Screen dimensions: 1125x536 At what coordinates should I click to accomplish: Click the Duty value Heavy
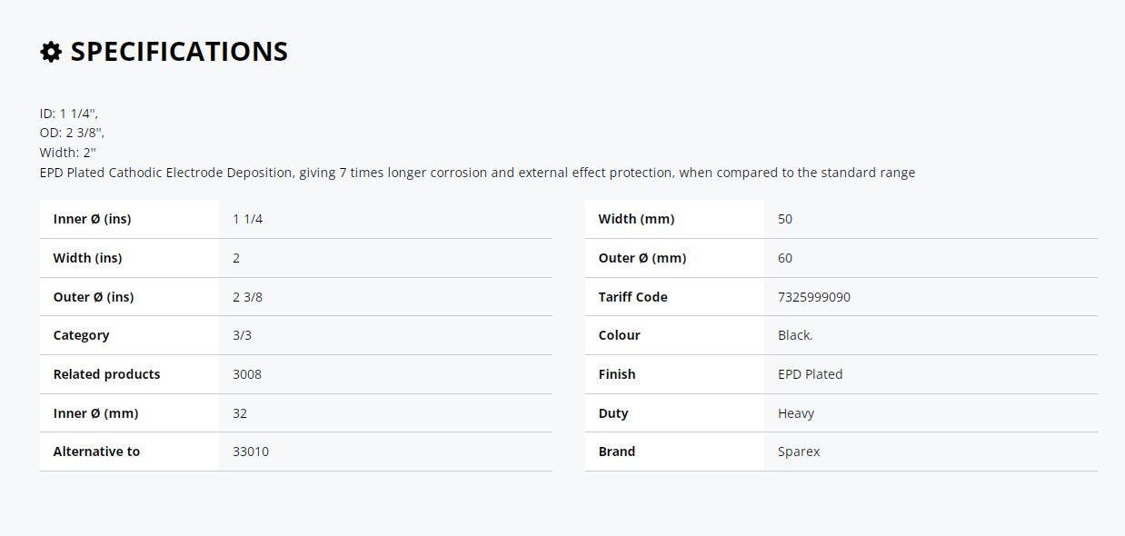pos(796,413)
